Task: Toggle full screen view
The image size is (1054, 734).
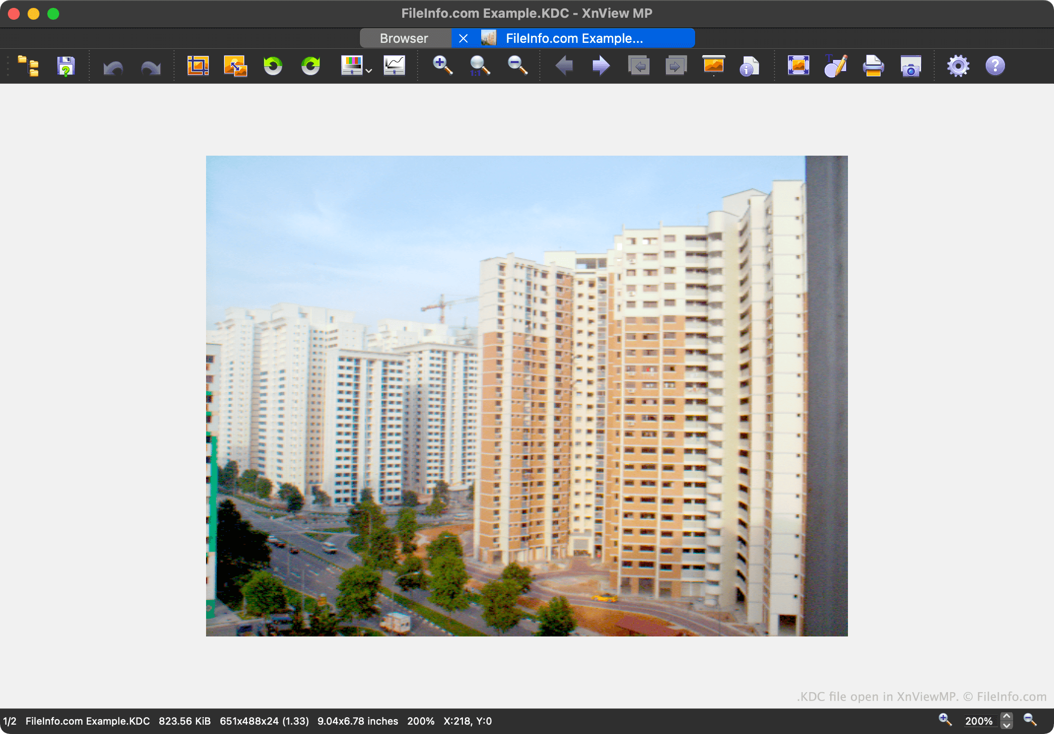Action: pyautogui.click(x=798, y=66)
